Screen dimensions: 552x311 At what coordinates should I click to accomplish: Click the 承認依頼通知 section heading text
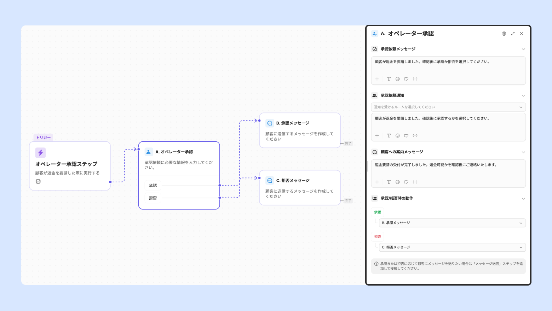pos(392,95)
